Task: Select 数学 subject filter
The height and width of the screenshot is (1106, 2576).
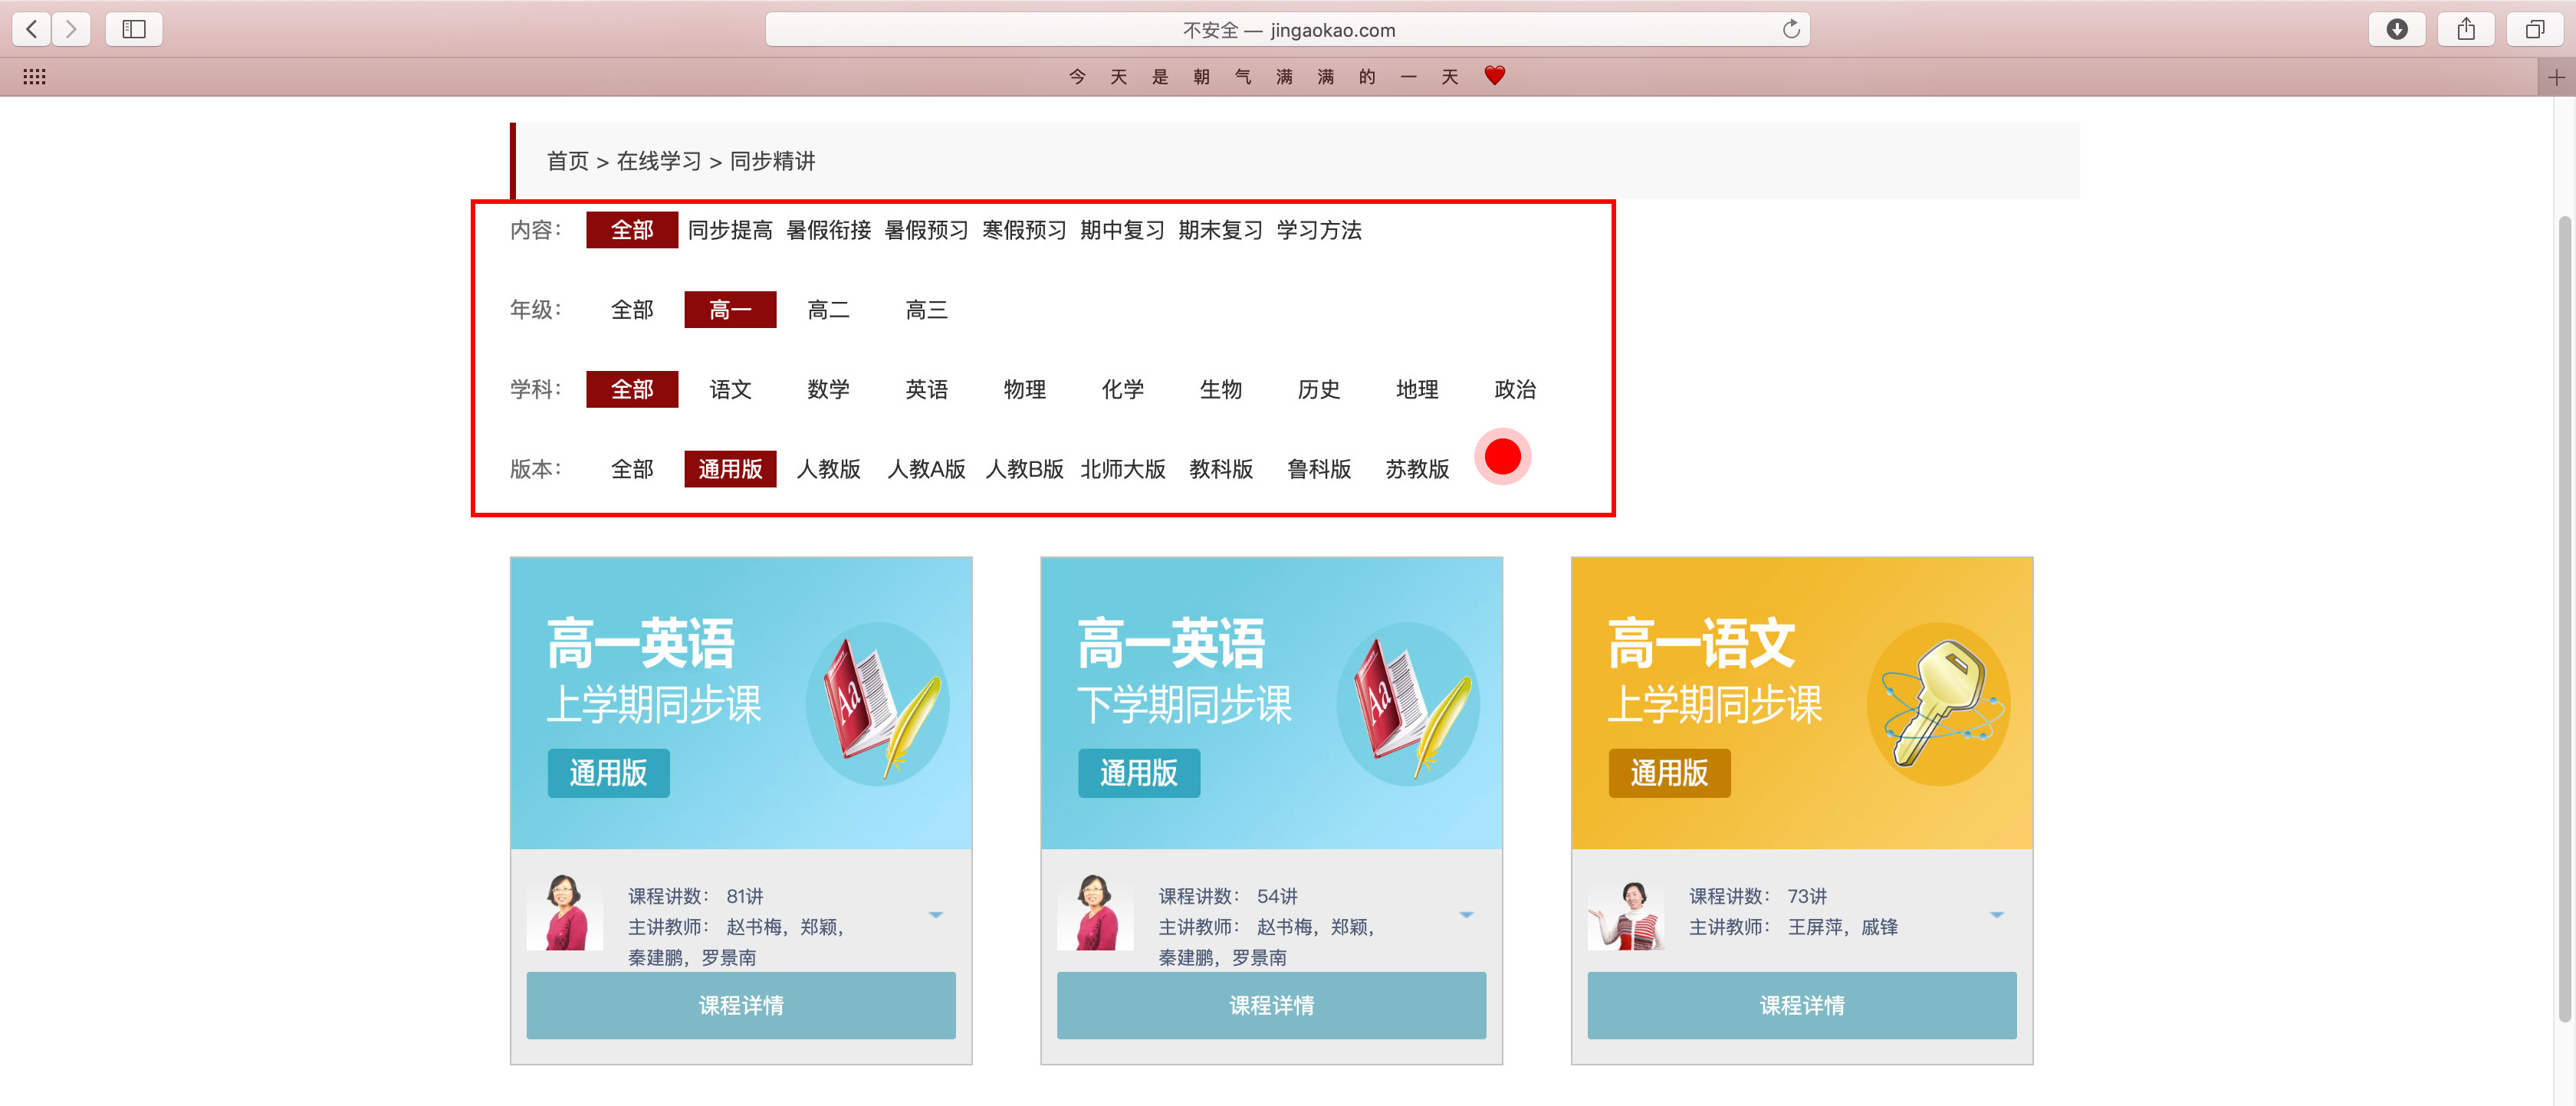Action: (x=828, y=389)
